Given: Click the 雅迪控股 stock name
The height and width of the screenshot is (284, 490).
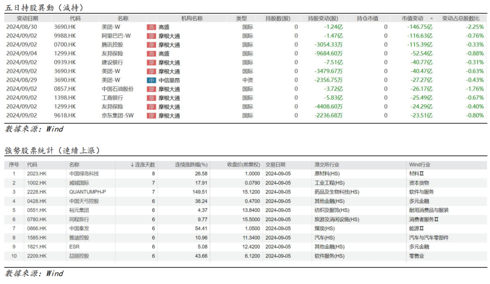Looking at the screenshot, I should (x=79, y=238).
